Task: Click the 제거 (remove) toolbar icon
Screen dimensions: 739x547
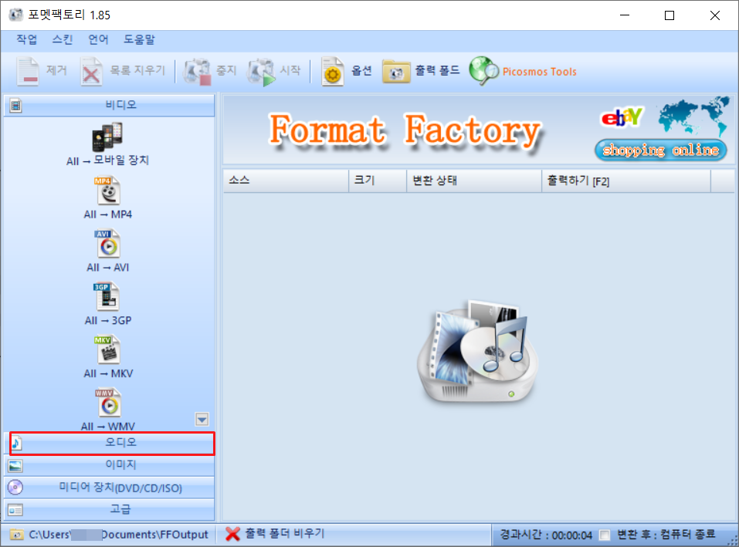Action: pos(28,71)
